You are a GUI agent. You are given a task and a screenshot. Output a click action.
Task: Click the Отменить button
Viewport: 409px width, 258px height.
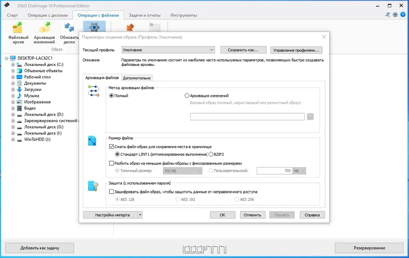(x=252, y=215)
